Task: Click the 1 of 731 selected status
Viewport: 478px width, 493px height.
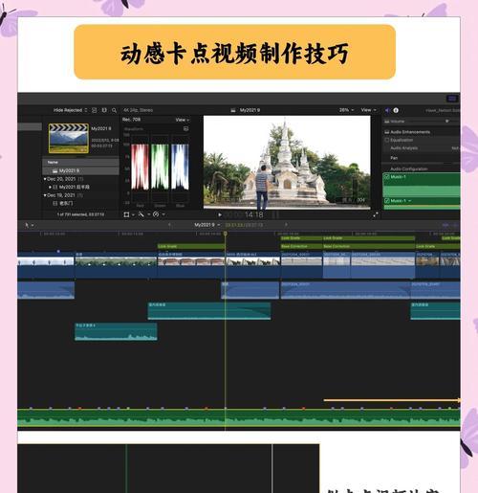Action: (80, 214)
